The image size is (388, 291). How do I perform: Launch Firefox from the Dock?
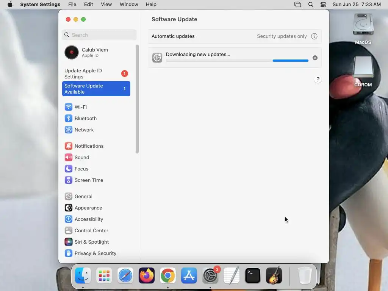pyautogui.click(x=147, y=275)
